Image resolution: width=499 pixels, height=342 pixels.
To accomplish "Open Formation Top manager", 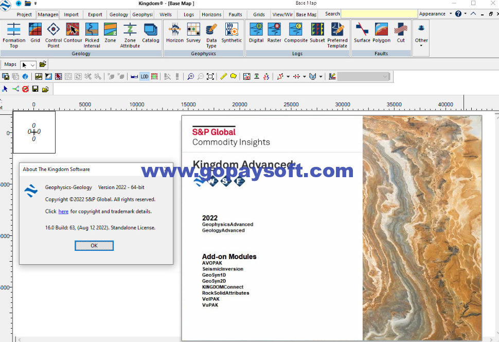I will point(14,35).
